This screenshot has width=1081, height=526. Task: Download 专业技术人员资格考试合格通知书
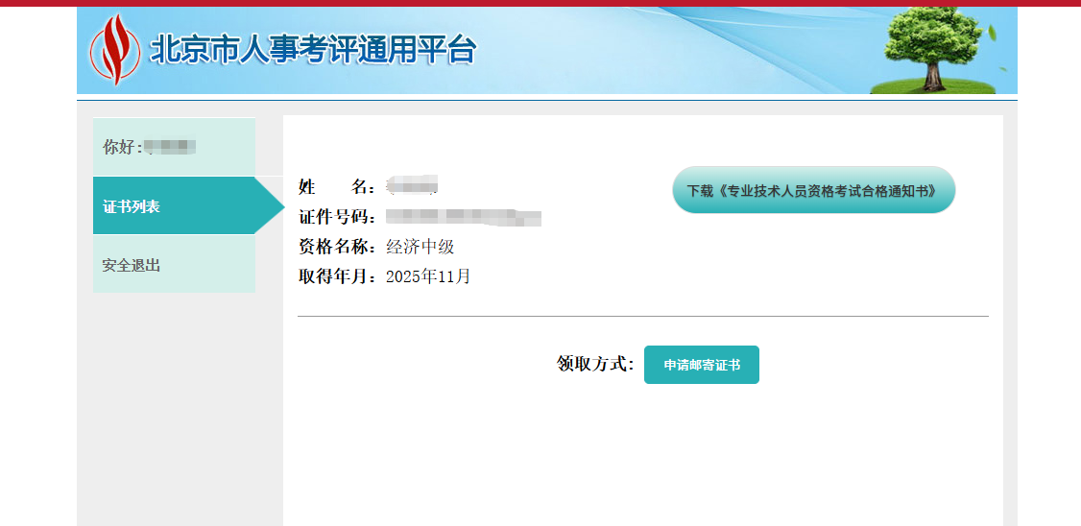click(x=813, y=190)
